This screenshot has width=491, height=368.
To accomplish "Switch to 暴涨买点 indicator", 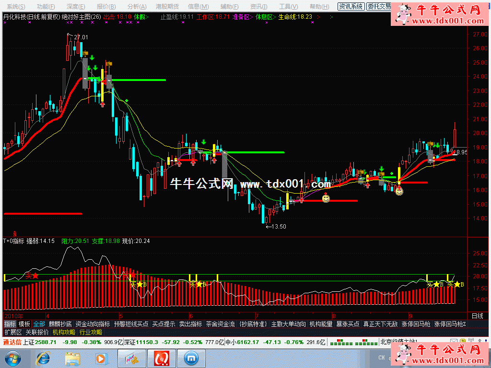I will point(348,324).
